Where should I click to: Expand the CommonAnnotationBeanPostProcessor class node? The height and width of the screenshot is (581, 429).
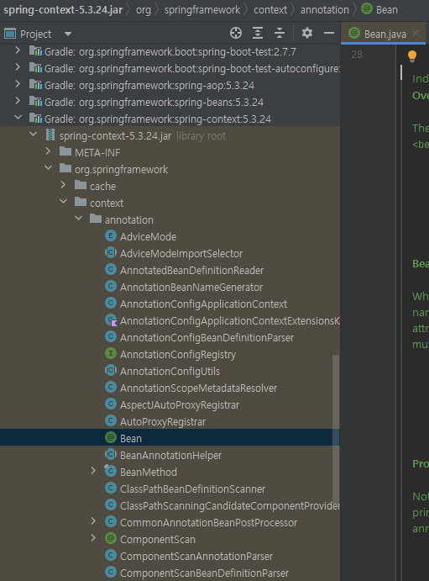click(93, 521)
